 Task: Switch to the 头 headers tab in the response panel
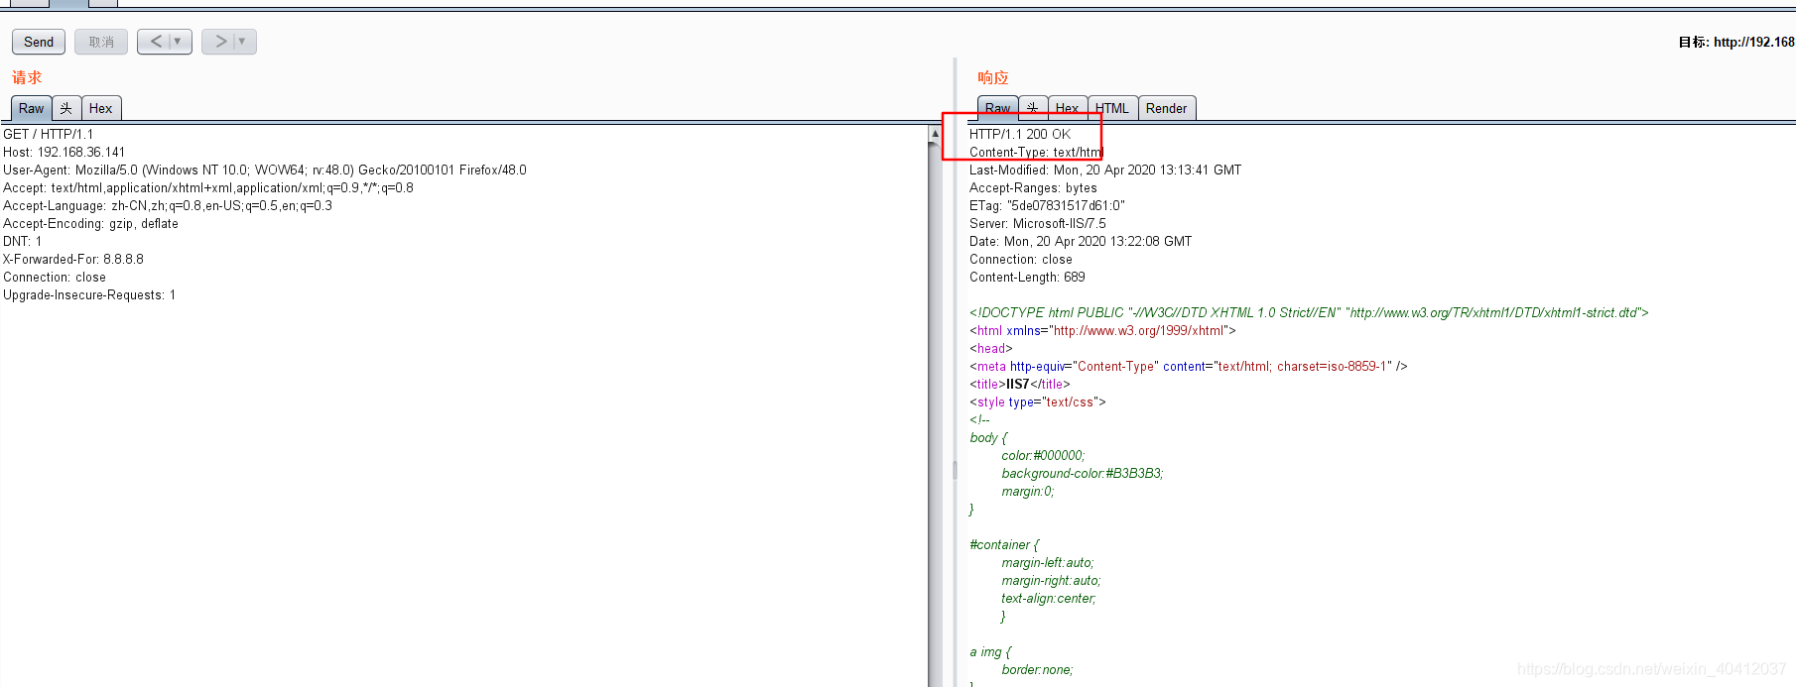coord(1033,108)
